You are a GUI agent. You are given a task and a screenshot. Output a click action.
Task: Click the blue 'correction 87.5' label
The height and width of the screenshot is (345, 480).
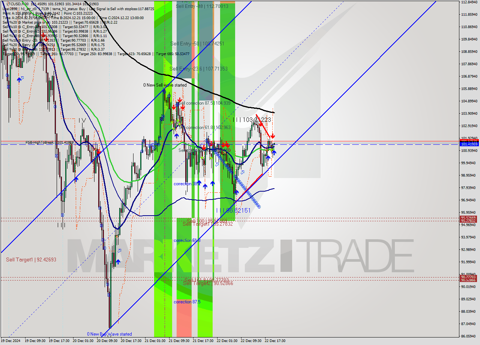tap(187, 302)
